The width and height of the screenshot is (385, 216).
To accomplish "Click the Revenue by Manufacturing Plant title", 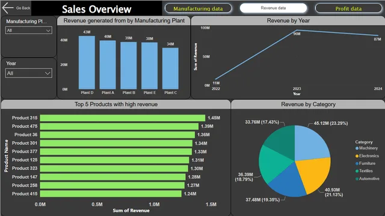I will click(124, 21).
